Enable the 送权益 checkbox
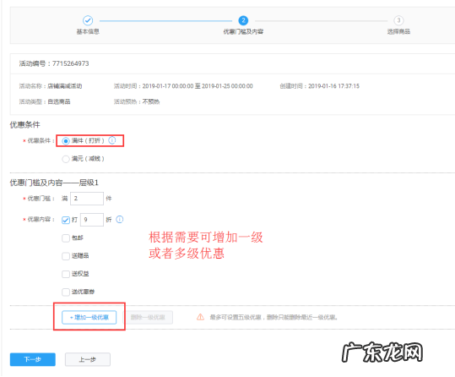Viewport: 455px width, 377px height. [x=66, y=274]
